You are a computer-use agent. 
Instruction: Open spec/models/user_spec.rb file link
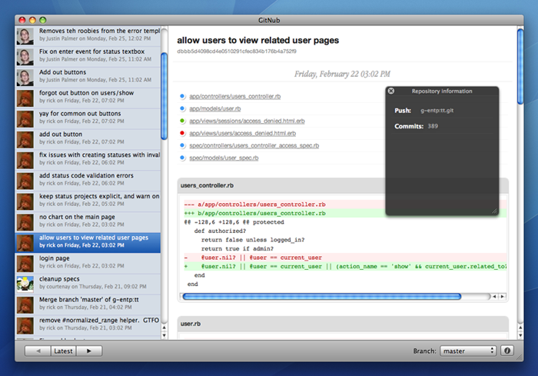(224, 158)
